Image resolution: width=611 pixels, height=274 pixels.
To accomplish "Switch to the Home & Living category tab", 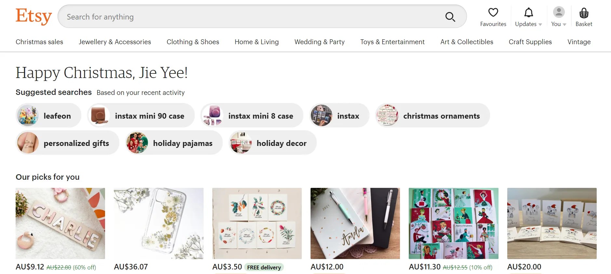I will (257, 42).
